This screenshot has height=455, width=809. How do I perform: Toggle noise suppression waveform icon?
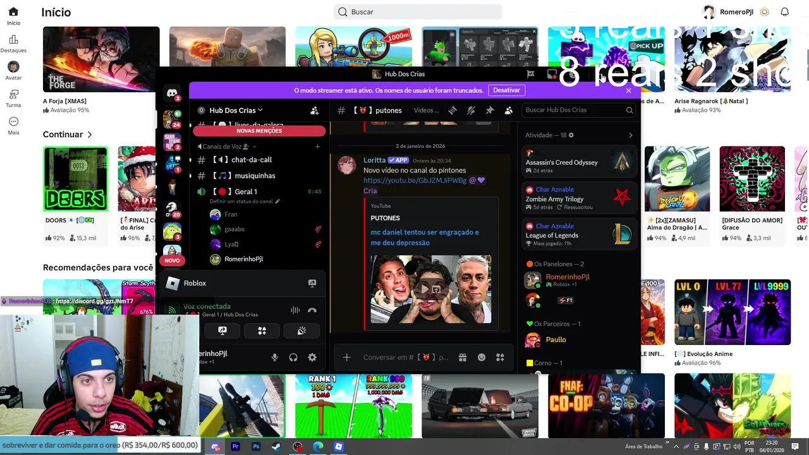pos(295,310)
